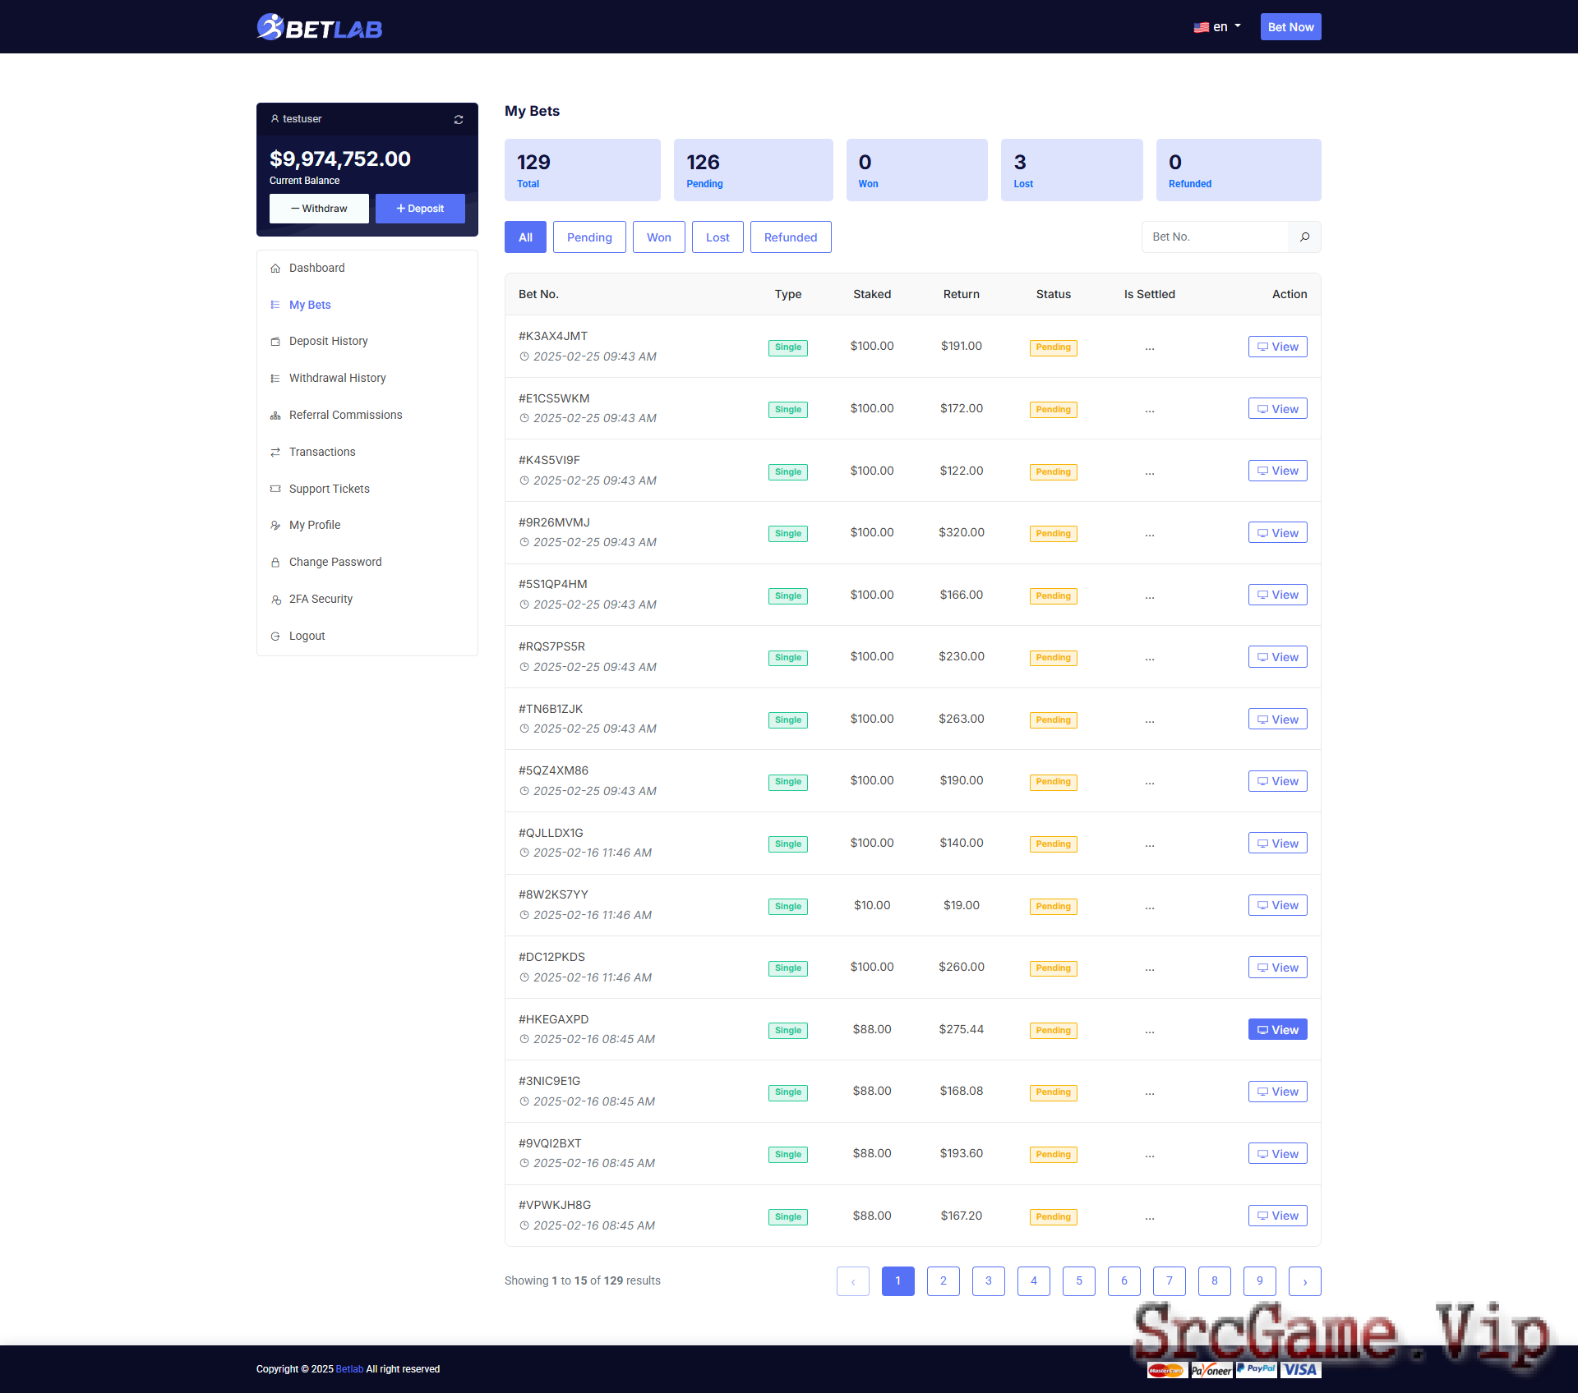The height and width of the screenshot is (1393, 1578).
Task: Click the VISA payment icon
Action: click(1300, 1369)
